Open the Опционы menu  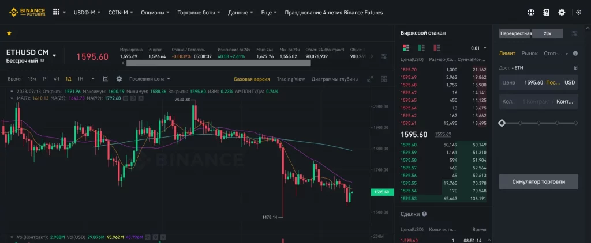click(x=155, y=13)
